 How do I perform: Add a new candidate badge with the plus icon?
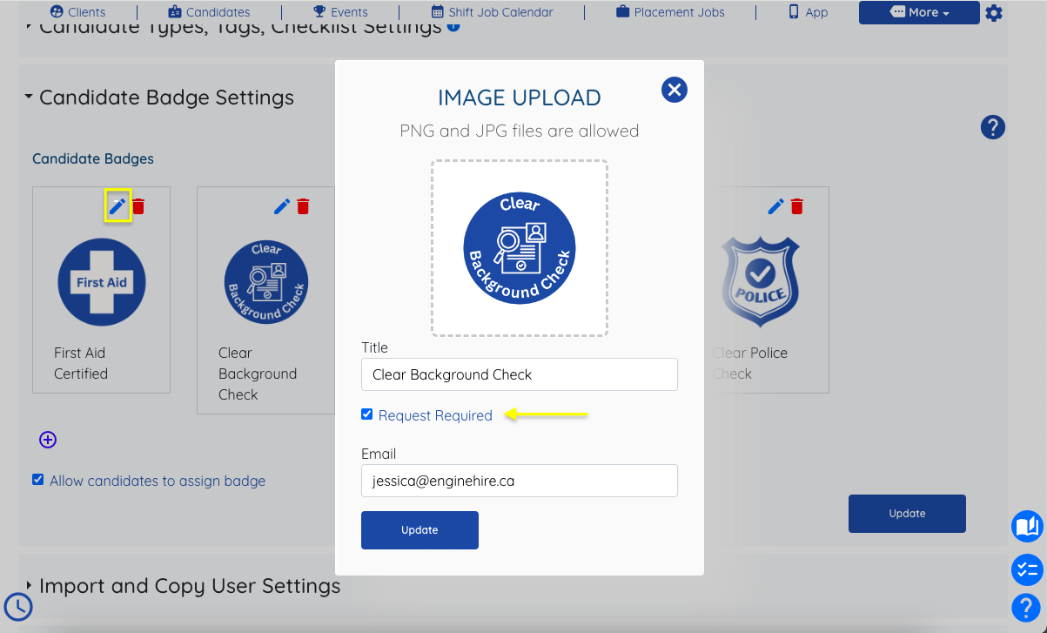point(47,440)
